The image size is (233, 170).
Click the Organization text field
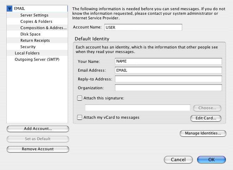click(x=168, y=88)
